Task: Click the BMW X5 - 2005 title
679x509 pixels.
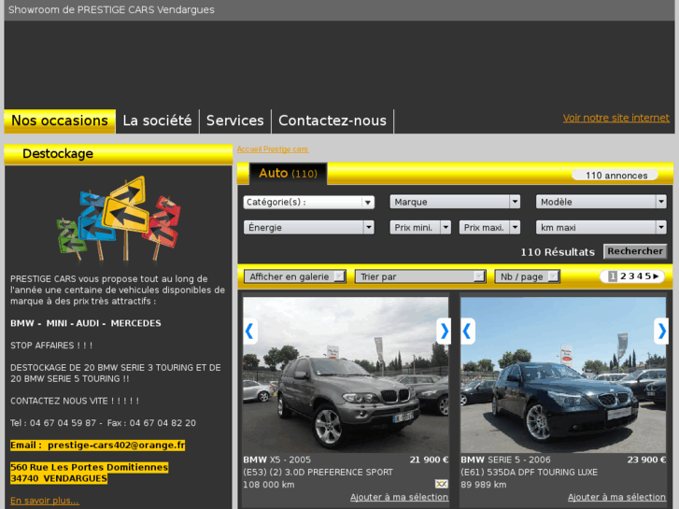Action: click(276, 460)
